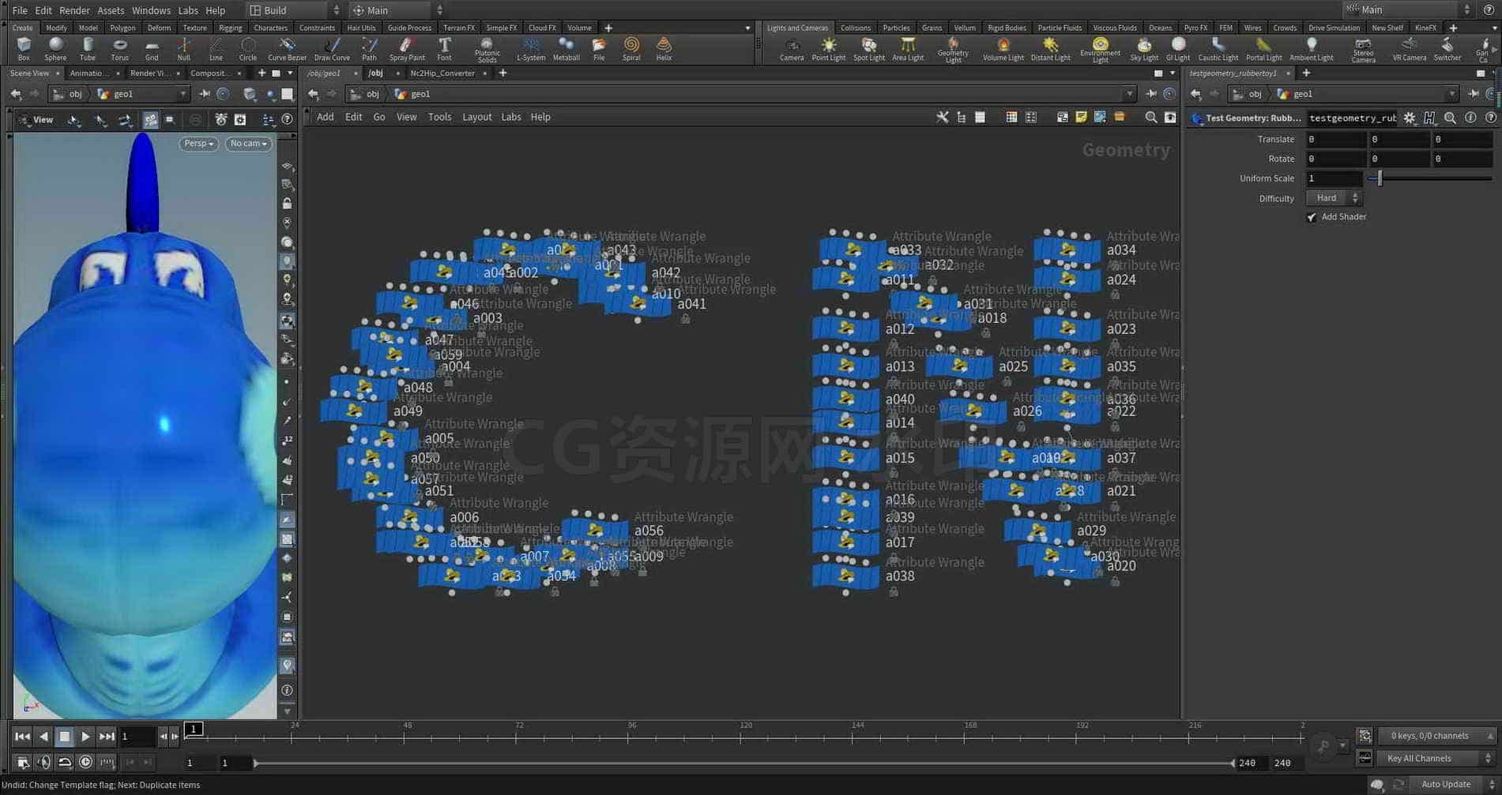This screenshot has height=795, width=1502.
Task: Click the Switcher shelf icon
Action: pos(1447,48)
